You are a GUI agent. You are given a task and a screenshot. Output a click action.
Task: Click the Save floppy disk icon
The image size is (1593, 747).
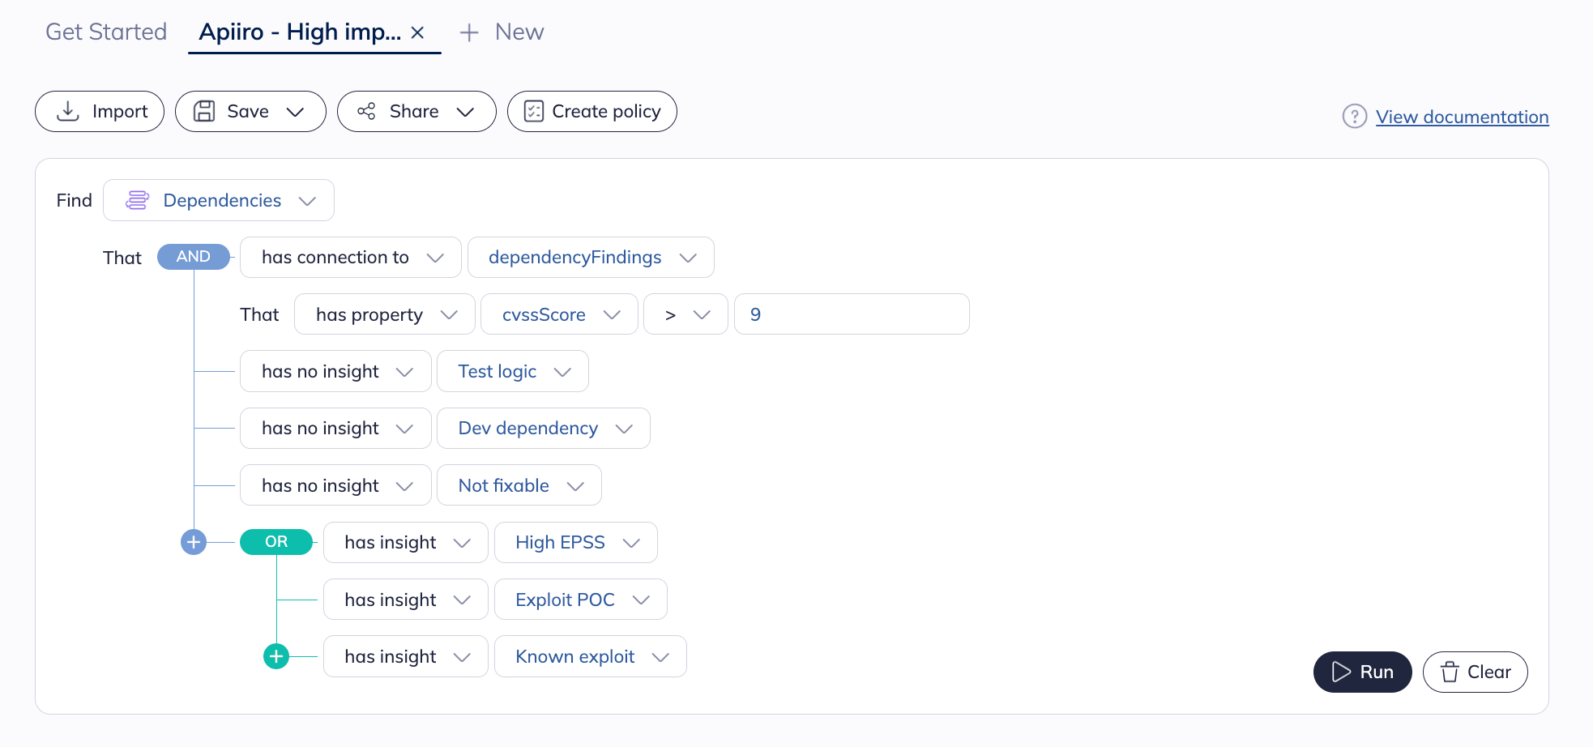tap(204, 112)
